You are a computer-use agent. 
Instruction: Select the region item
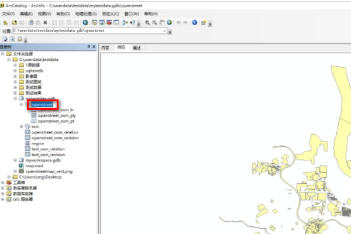pyautogui.click(x=38, y=143)
